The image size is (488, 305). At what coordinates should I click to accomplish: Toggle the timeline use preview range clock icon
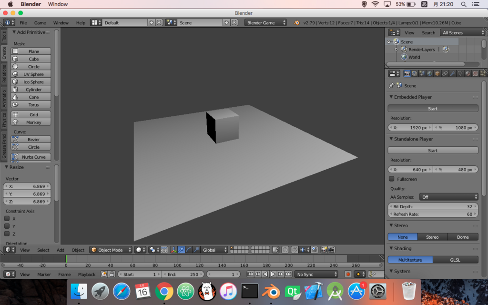(x=104, y=274)
